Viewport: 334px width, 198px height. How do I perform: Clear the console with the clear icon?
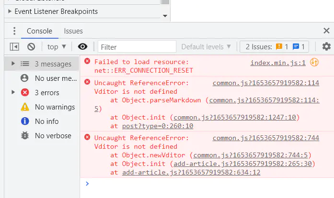click(x=31, y=46)
